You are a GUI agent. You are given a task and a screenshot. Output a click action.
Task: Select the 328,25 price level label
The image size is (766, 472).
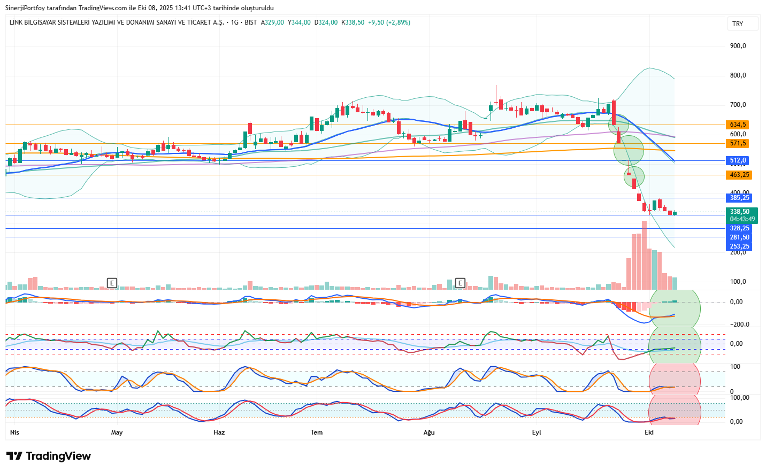coord(739,228)
